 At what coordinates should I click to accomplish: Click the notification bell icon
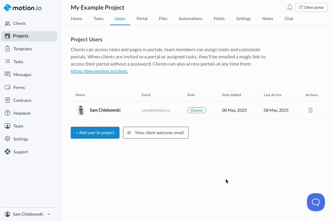pos(290,7)
